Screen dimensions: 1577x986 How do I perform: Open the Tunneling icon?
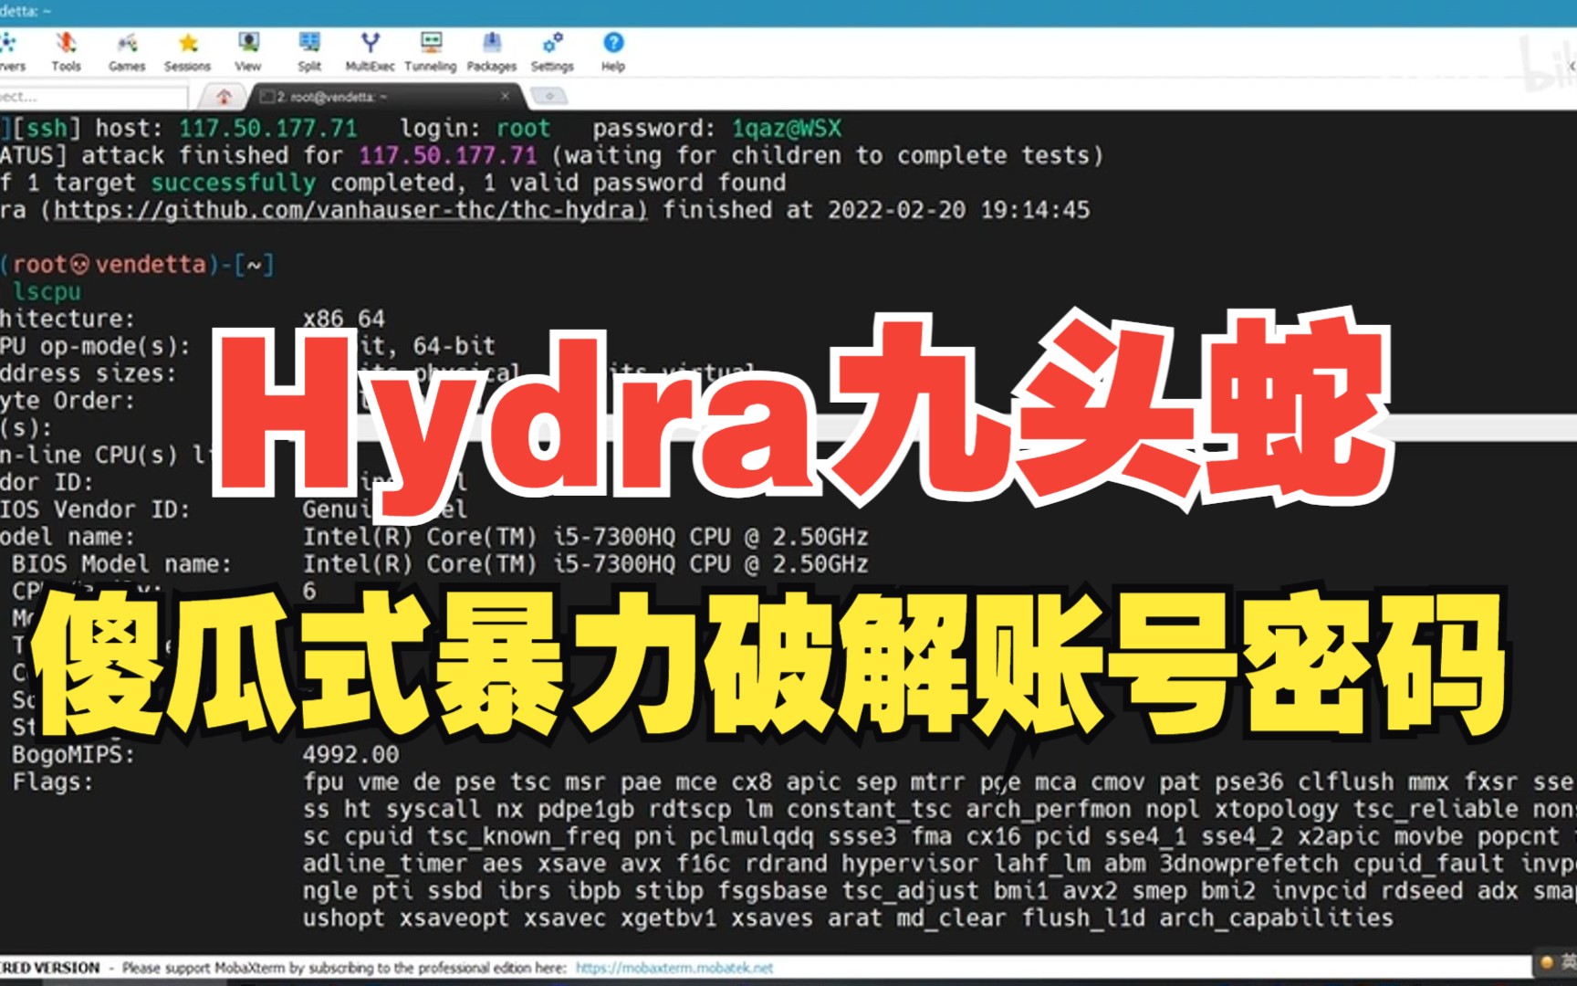coord(431,51)
